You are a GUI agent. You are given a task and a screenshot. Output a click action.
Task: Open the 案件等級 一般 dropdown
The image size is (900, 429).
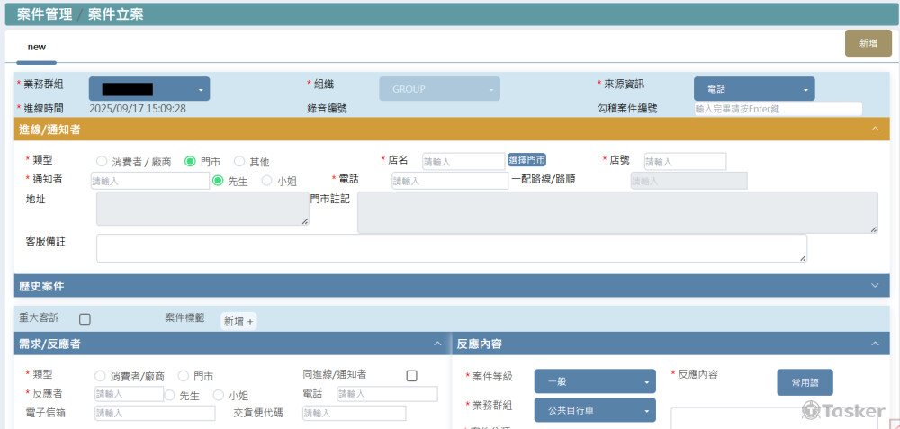pyautogui.click(x=595, y=381)
